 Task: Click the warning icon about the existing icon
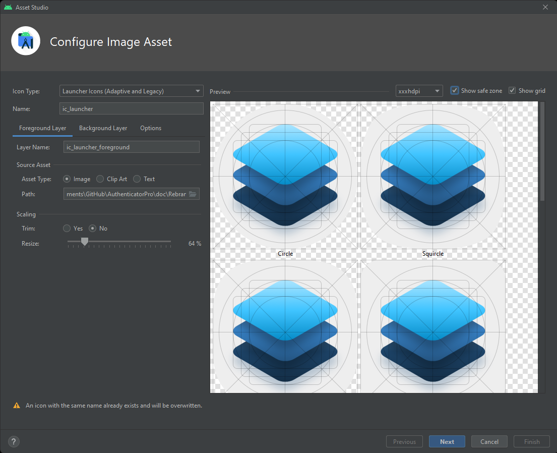point(17,405)
